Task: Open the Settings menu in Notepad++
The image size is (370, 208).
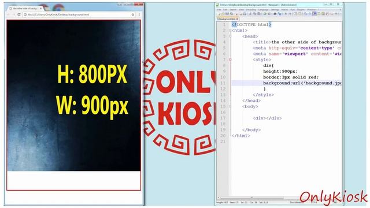Action: click(x=275, y=10)
